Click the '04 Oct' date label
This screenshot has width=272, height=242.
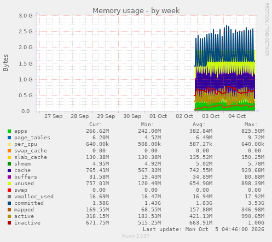coord(237,116)
